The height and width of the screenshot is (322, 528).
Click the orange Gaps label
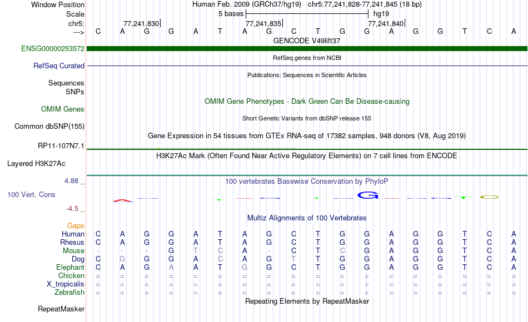(76, 225)
